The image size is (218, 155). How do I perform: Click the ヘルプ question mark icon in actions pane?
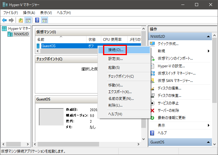point(152,133)
